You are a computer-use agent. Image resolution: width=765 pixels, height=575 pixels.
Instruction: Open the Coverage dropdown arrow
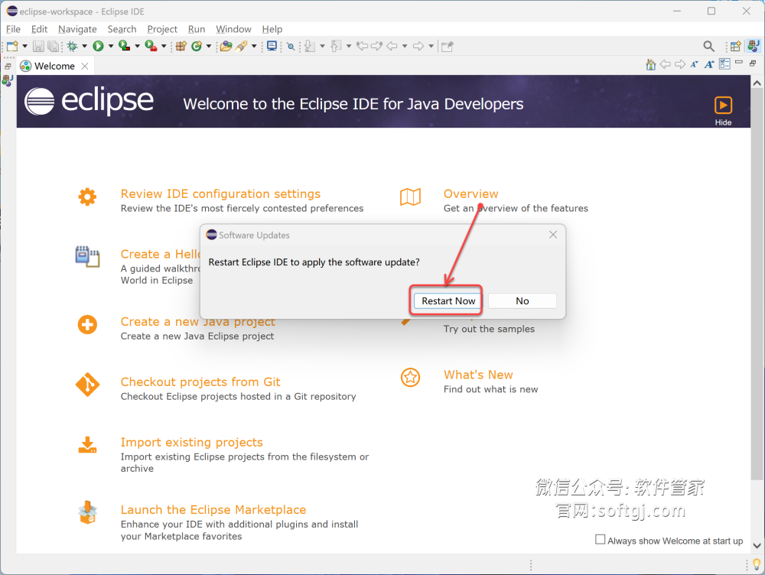137,47
